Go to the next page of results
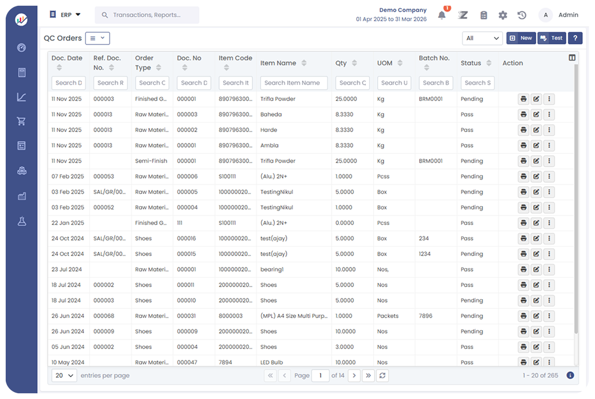595x399 pixels. 355,375
